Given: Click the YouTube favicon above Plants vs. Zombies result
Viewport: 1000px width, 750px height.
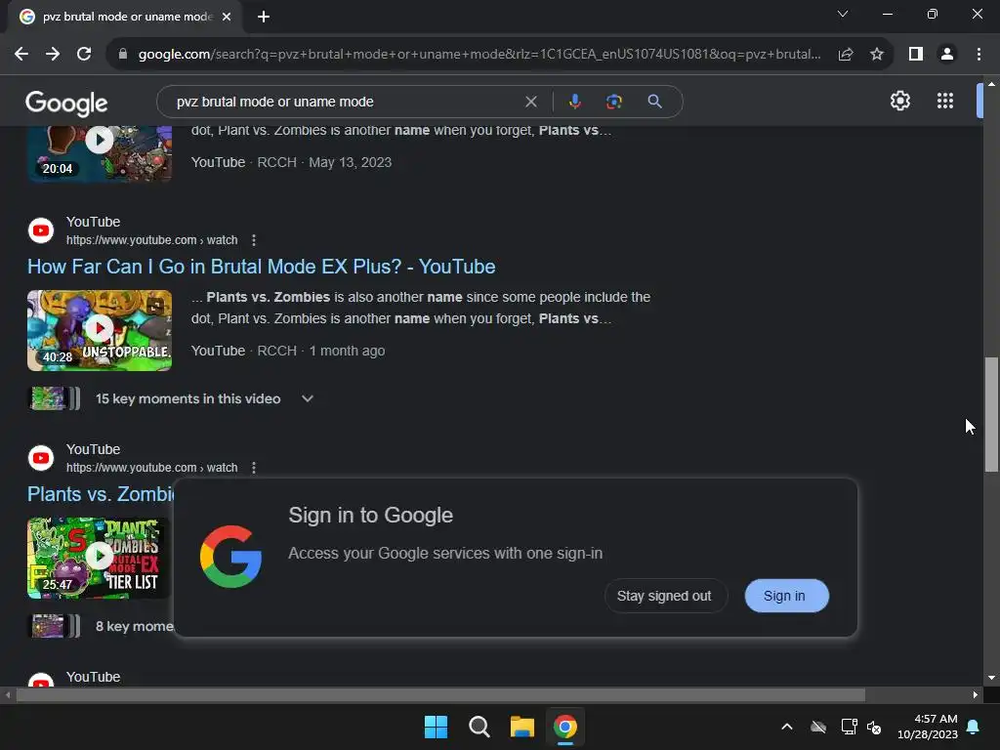Looking at the screenshot, I should pyautogui.click(x=41, y=458).
